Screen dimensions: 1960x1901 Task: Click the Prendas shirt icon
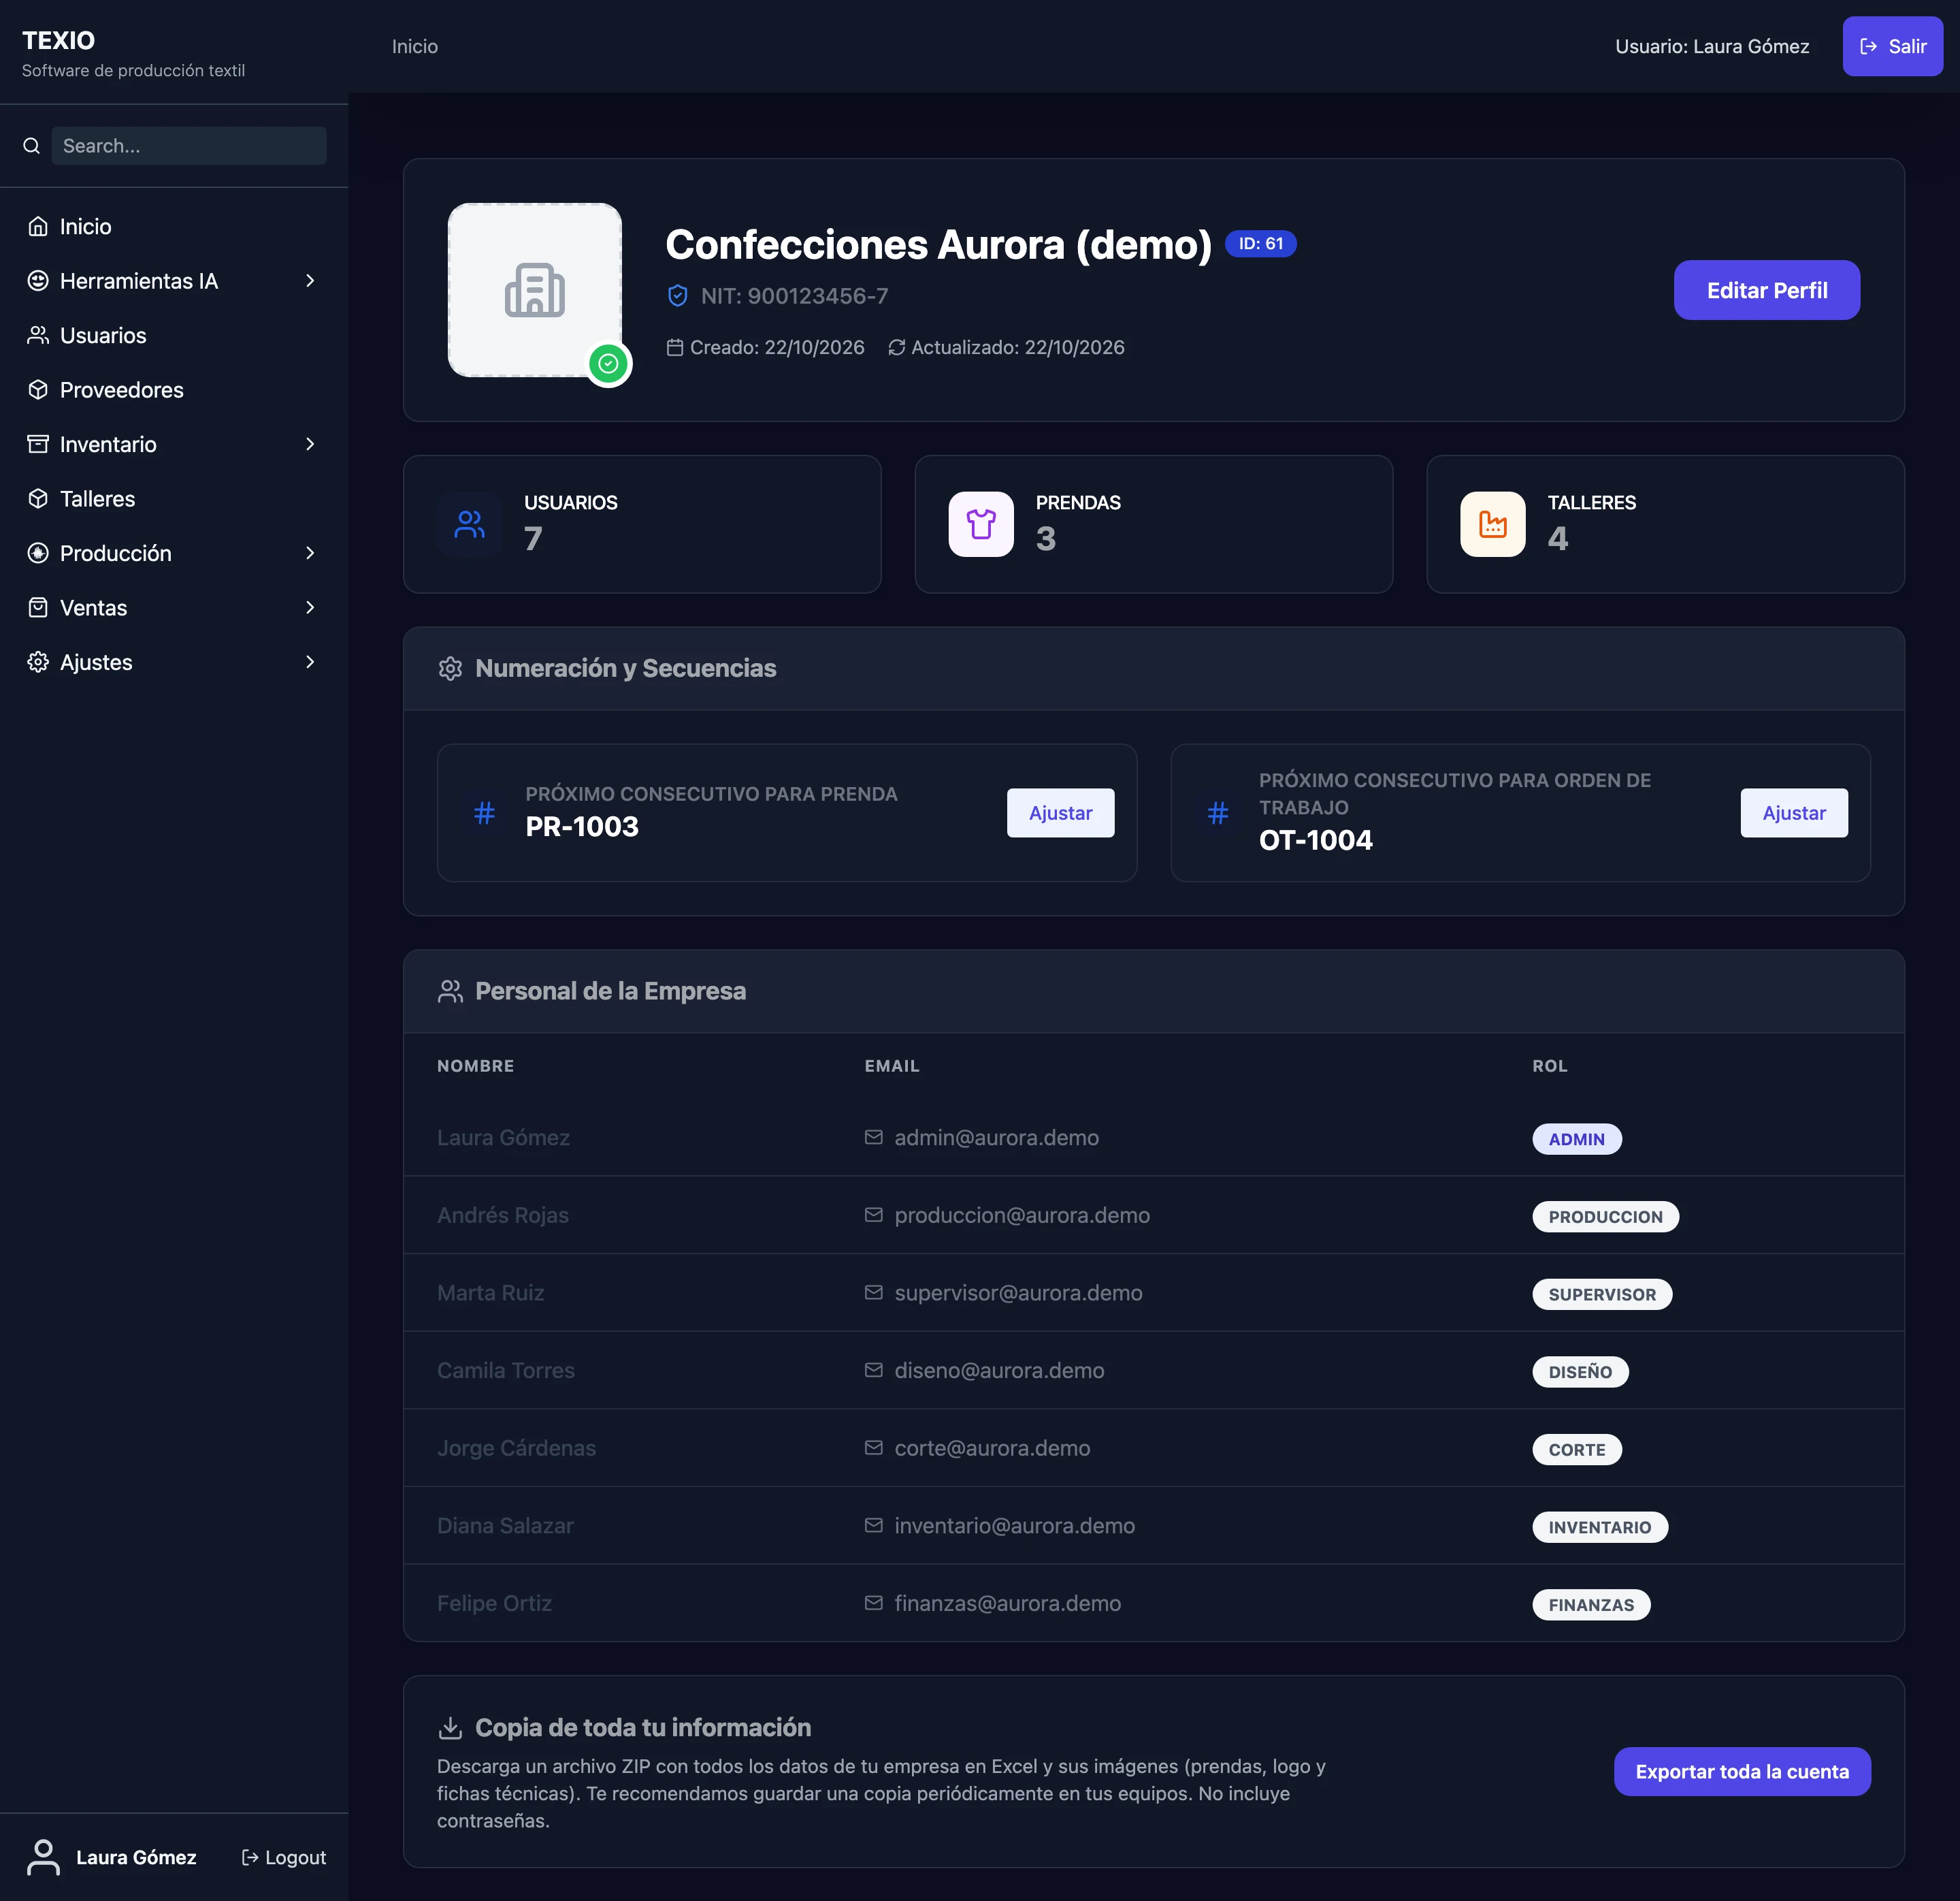[981, 524]
